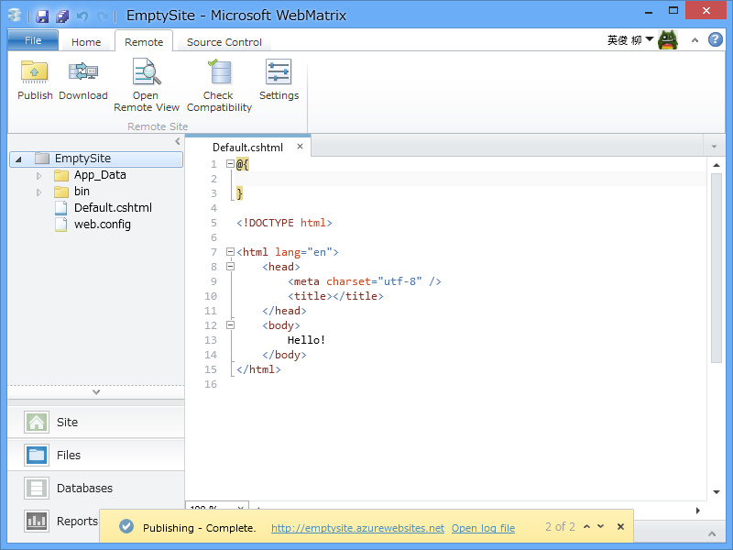Open the Reports workspace
The width and height of the screenshot is (733, 550).
[54, 521]
